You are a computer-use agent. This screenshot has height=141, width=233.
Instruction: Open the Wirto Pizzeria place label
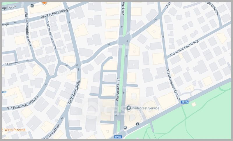[x=15, y=130]
